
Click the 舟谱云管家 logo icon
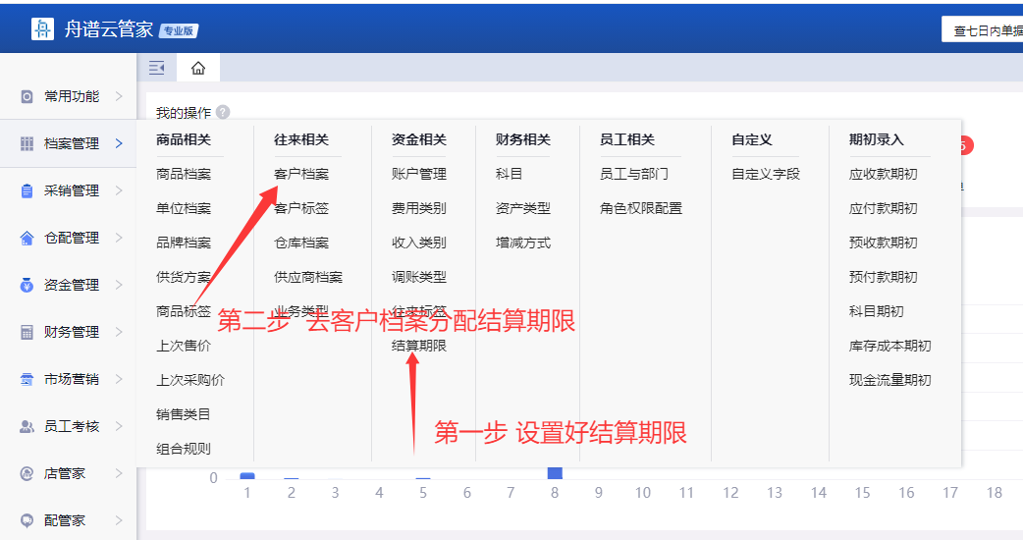42,29
